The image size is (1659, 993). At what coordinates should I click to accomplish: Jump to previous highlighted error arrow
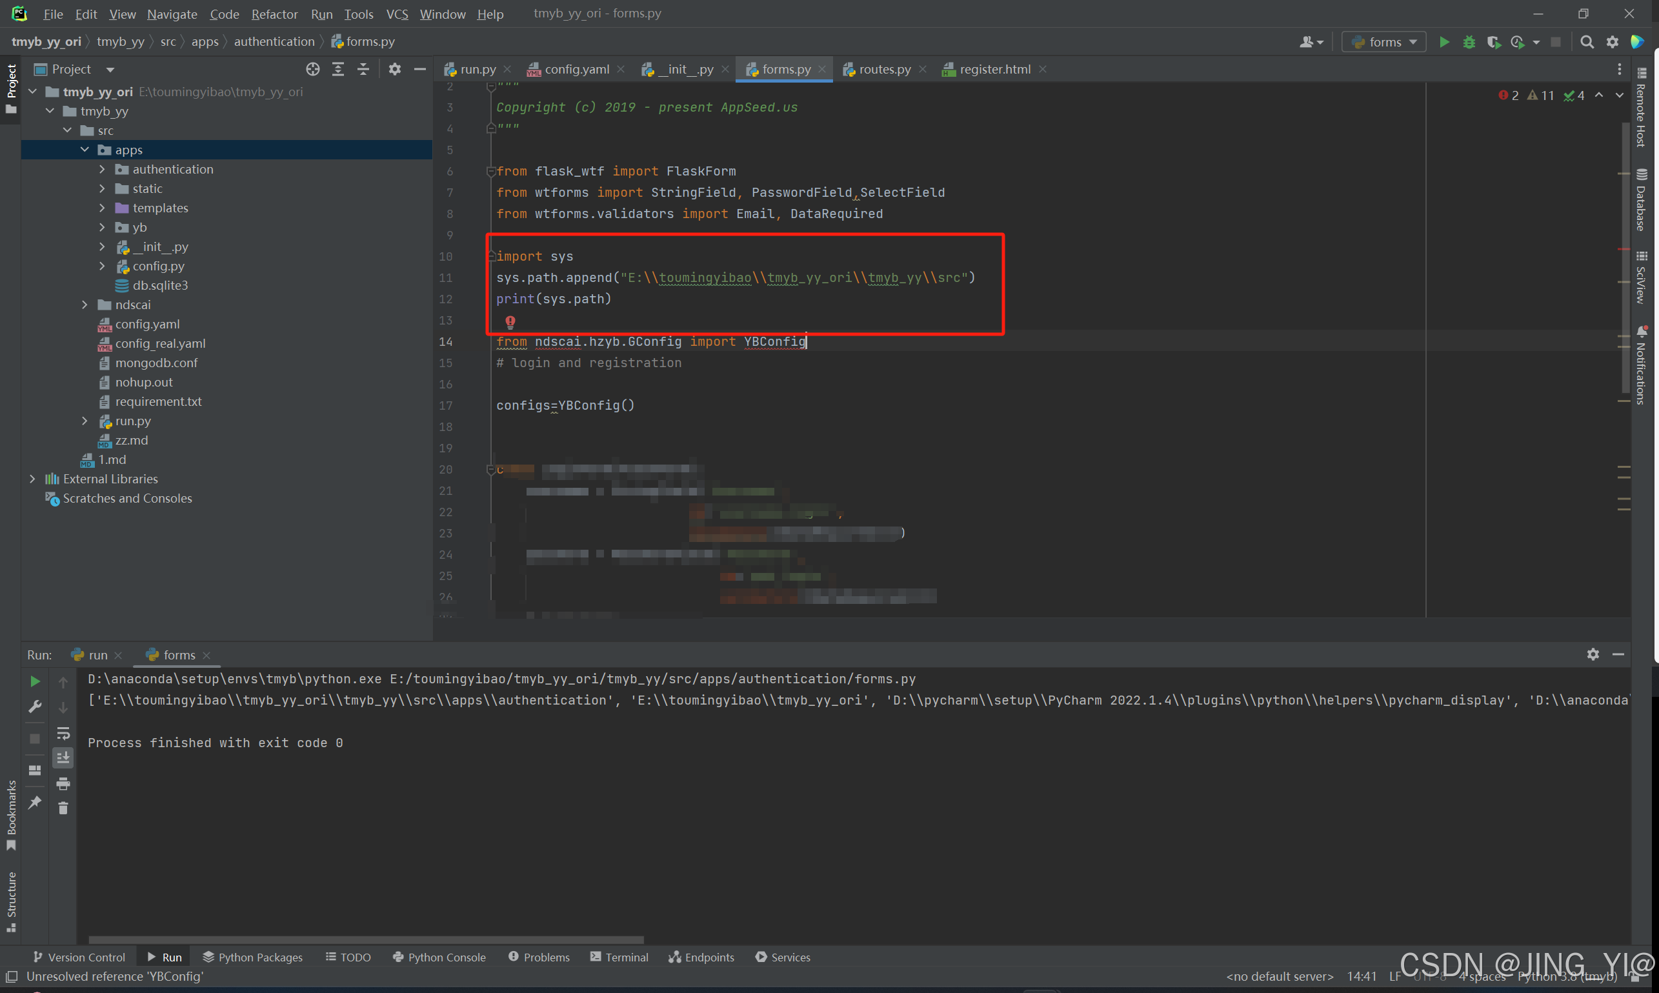(1599, 95)
